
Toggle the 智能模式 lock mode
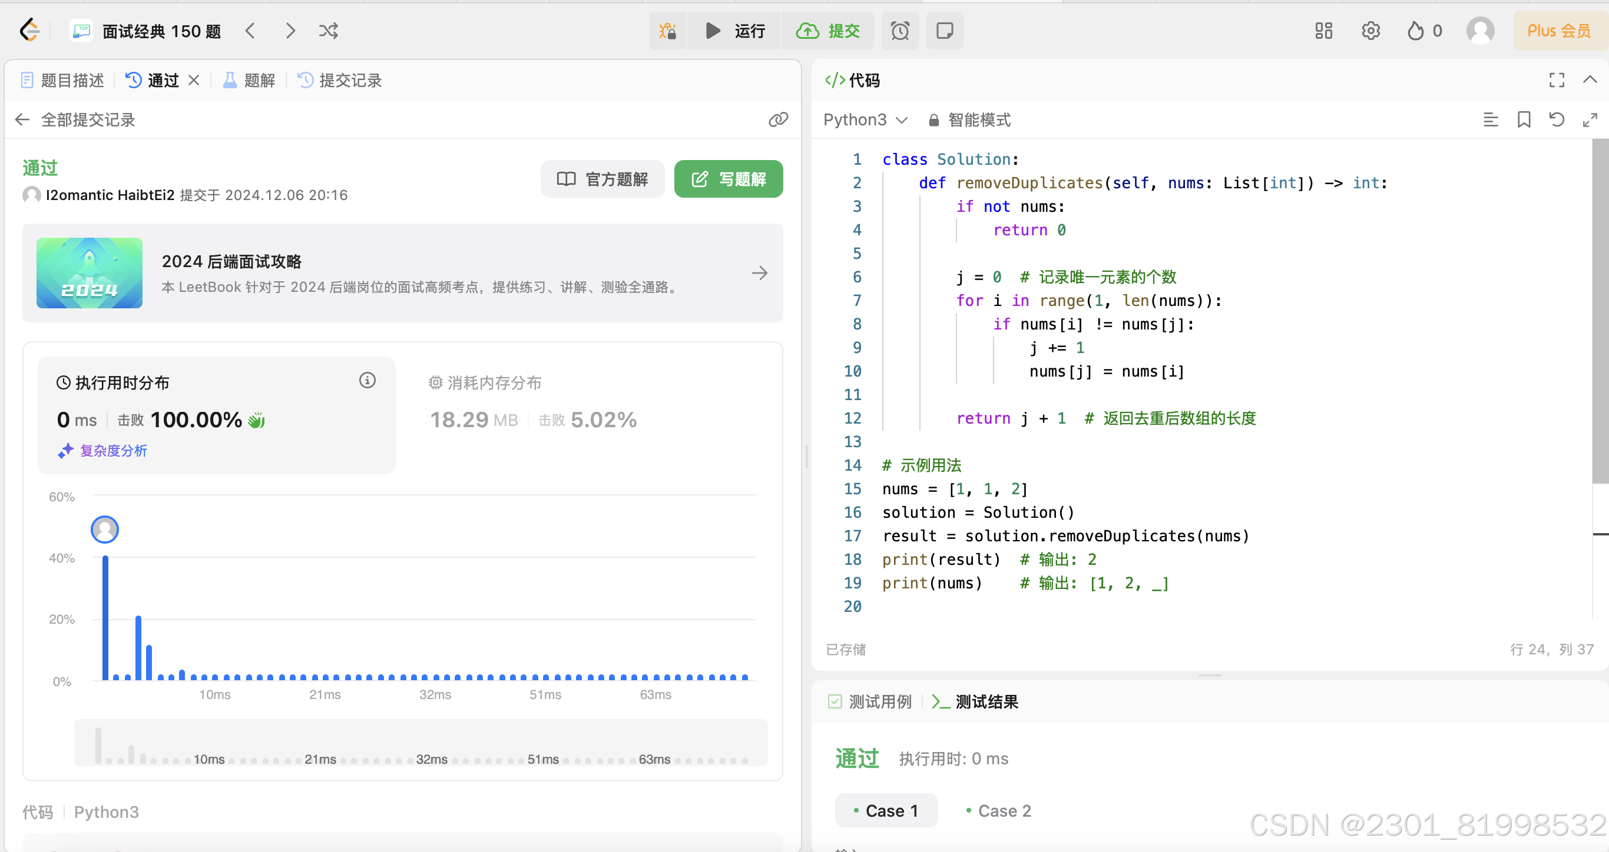[969, 120]
